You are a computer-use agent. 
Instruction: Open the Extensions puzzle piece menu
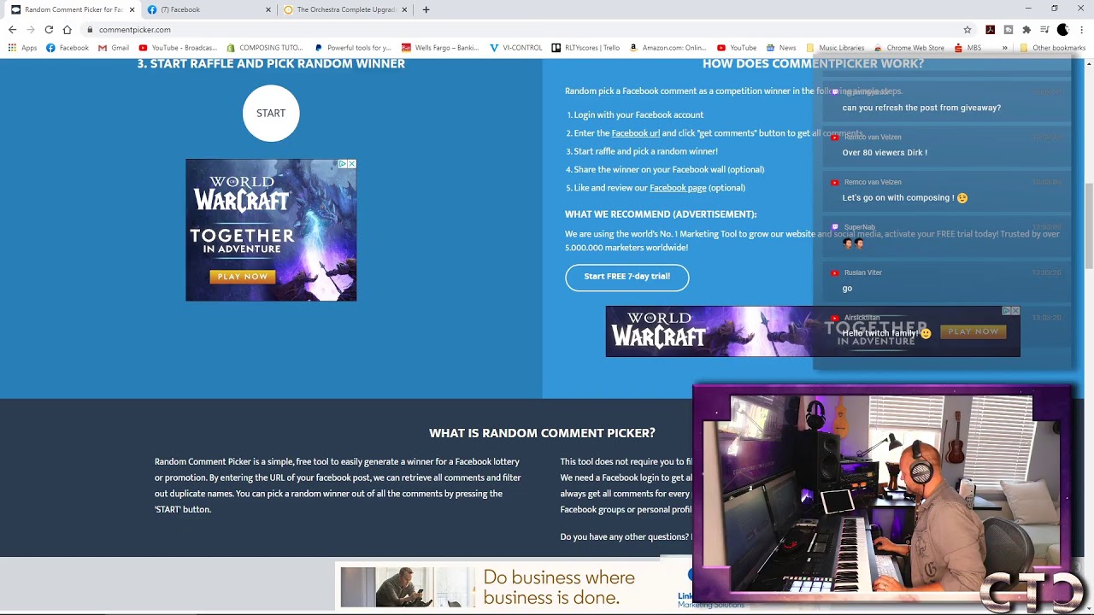coord(1026,29)
